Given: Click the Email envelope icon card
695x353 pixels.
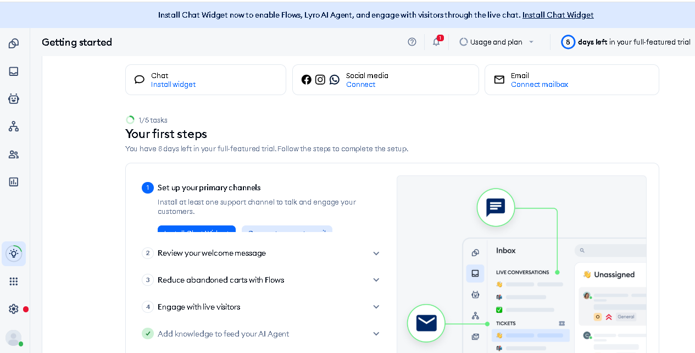Looking at the screenshot, I should click(499, 79).
